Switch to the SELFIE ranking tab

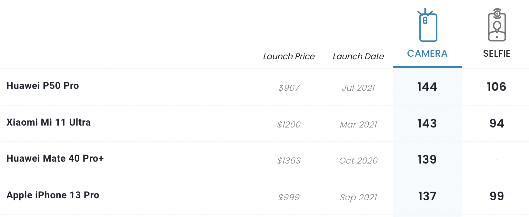pyautogui.click(x=497, y=53)
